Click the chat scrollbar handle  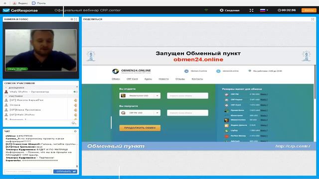coord(77,166)
